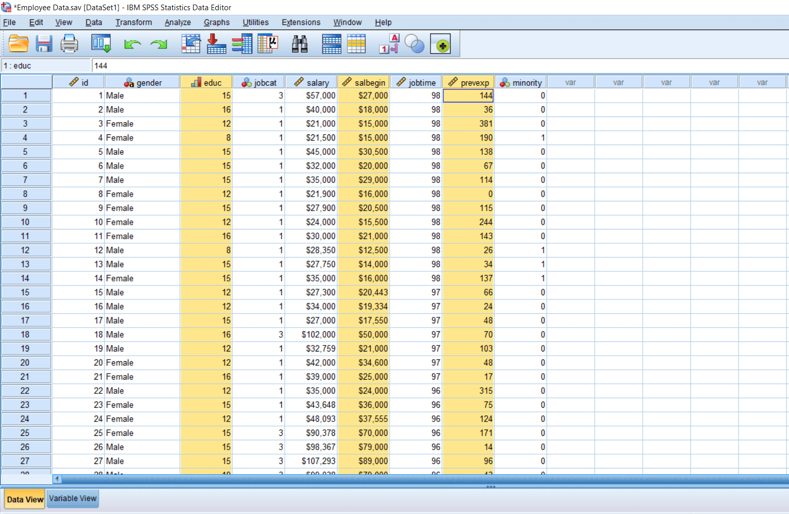The image size is (789, 514).
Task: Click the salbegin cell $50,000
Action: tap(364, 335)
